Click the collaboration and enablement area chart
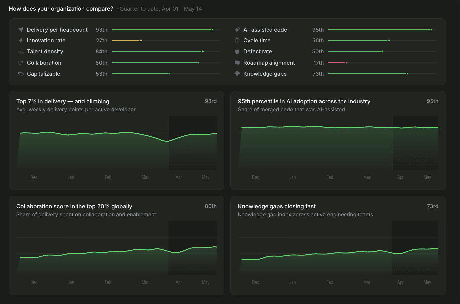460x304 pixels. pos(116,248)
